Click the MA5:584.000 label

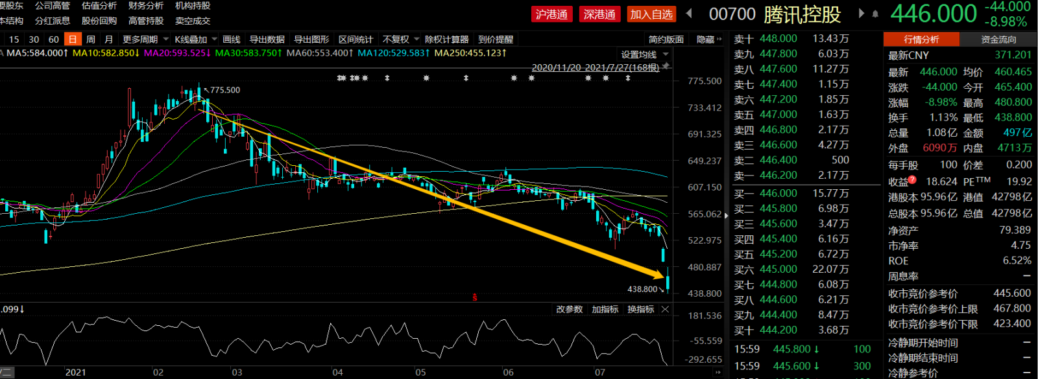tap(37, 53)
